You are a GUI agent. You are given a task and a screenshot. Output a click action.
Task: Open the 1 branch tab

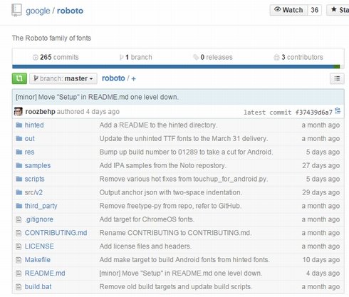coord(135,57)
